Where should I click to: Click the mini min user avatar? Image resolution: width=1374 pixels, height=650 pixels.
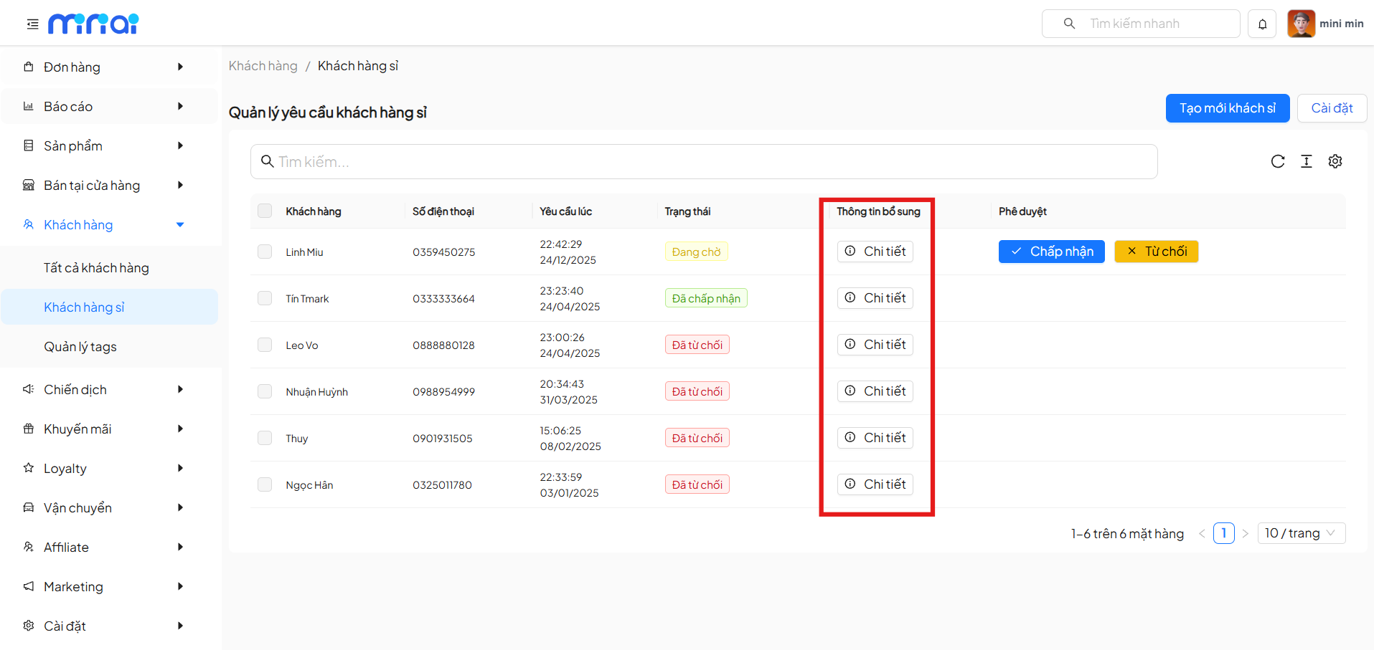point(1301,24)
